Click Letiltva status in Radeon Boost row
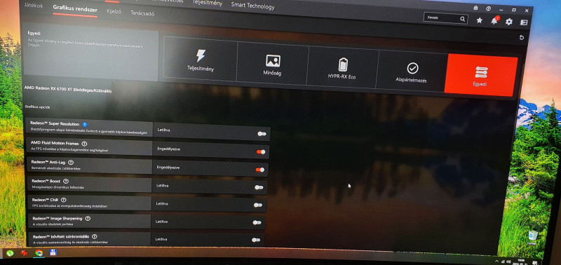The image size is (561, 265). pyautogui.click(x=163, y=186)
